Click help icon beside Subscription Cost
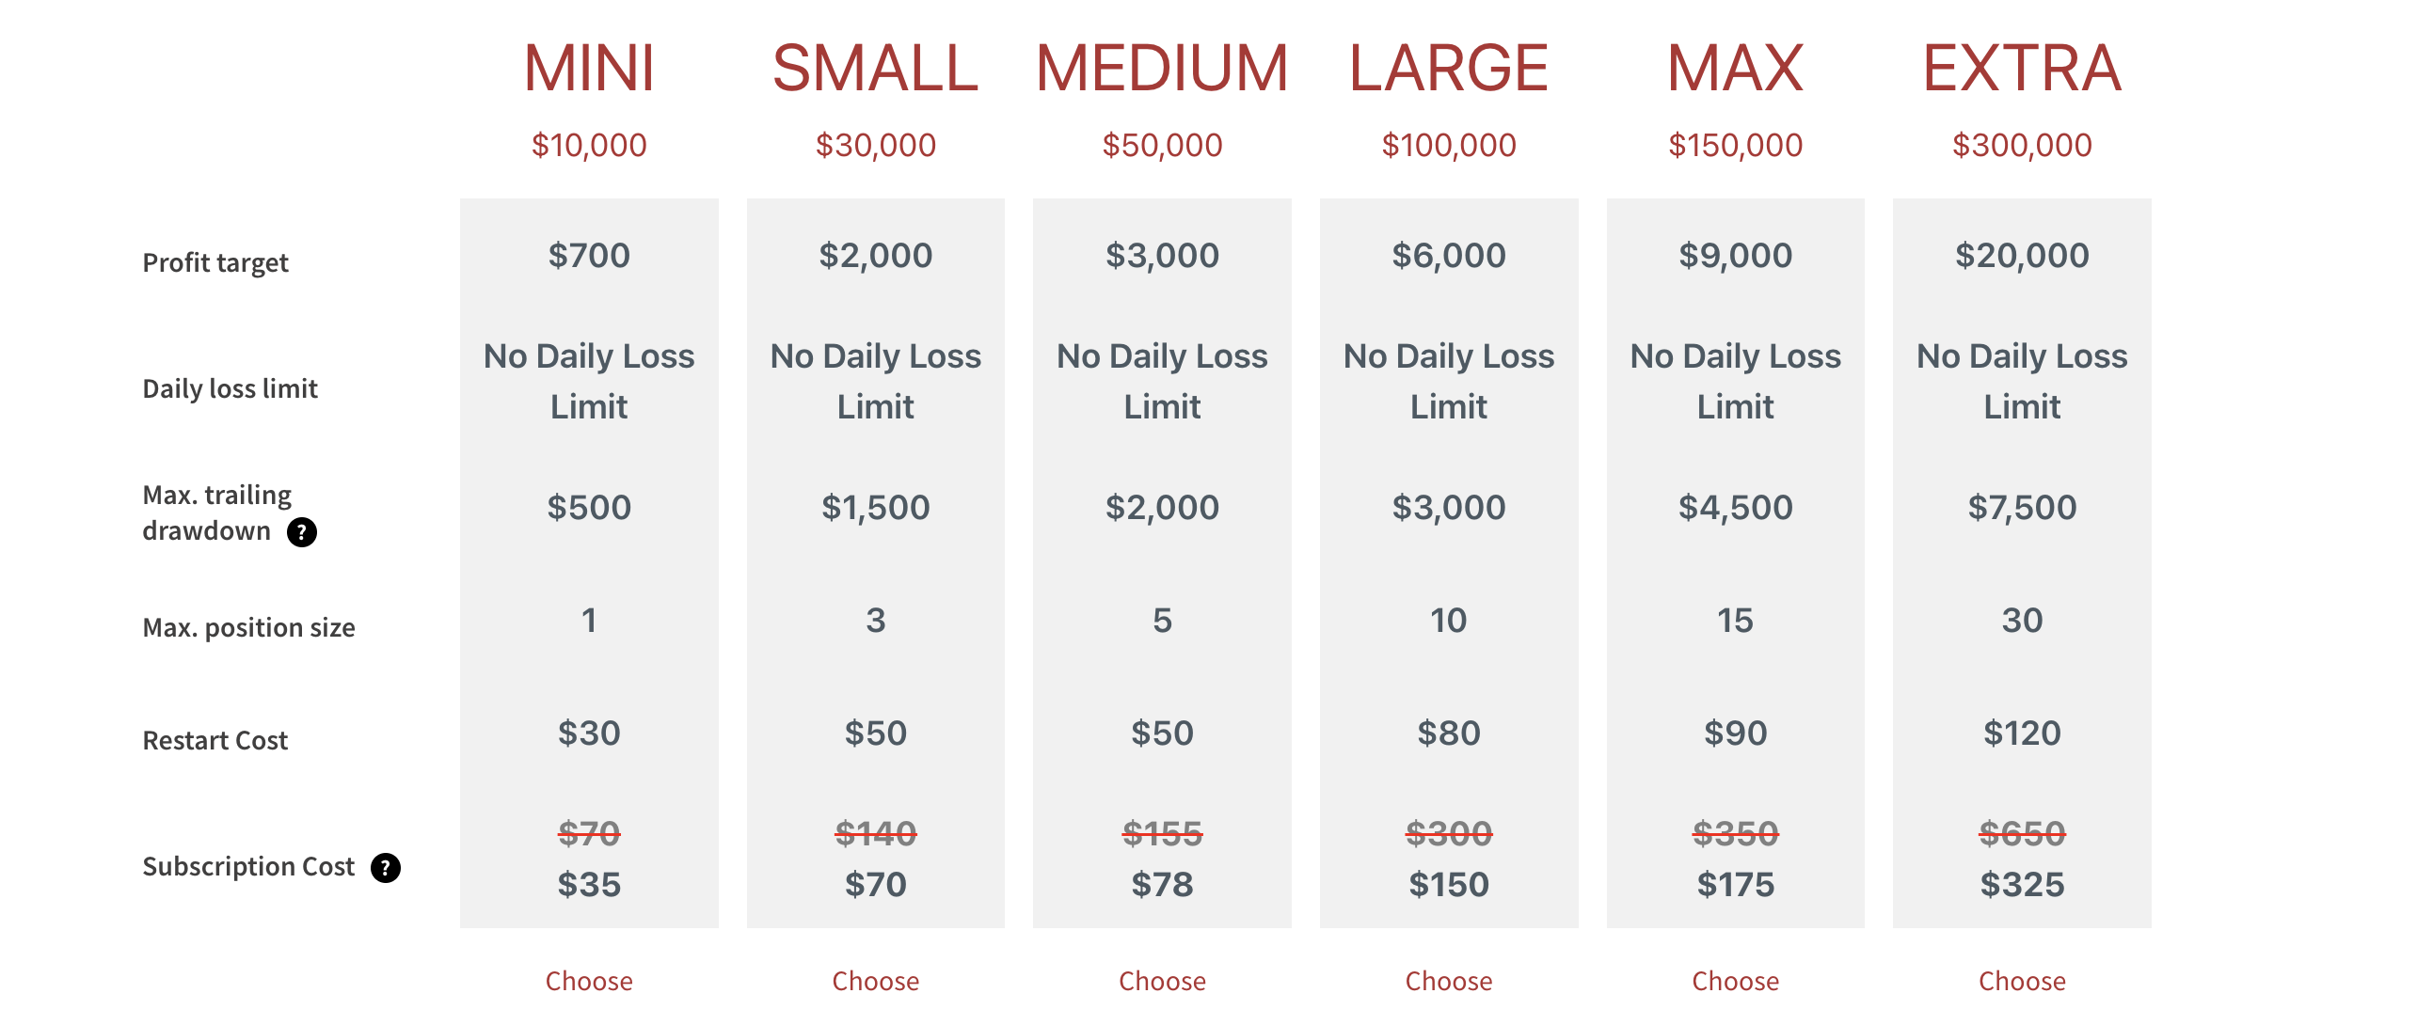The width and height of the screenshot is (2433, 1025). pos(386,867)
